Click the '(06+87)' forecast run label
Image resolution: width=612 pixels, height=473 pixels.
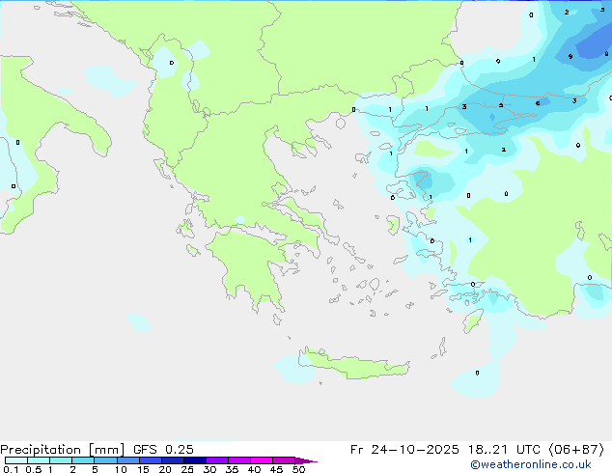coord(576,450)
